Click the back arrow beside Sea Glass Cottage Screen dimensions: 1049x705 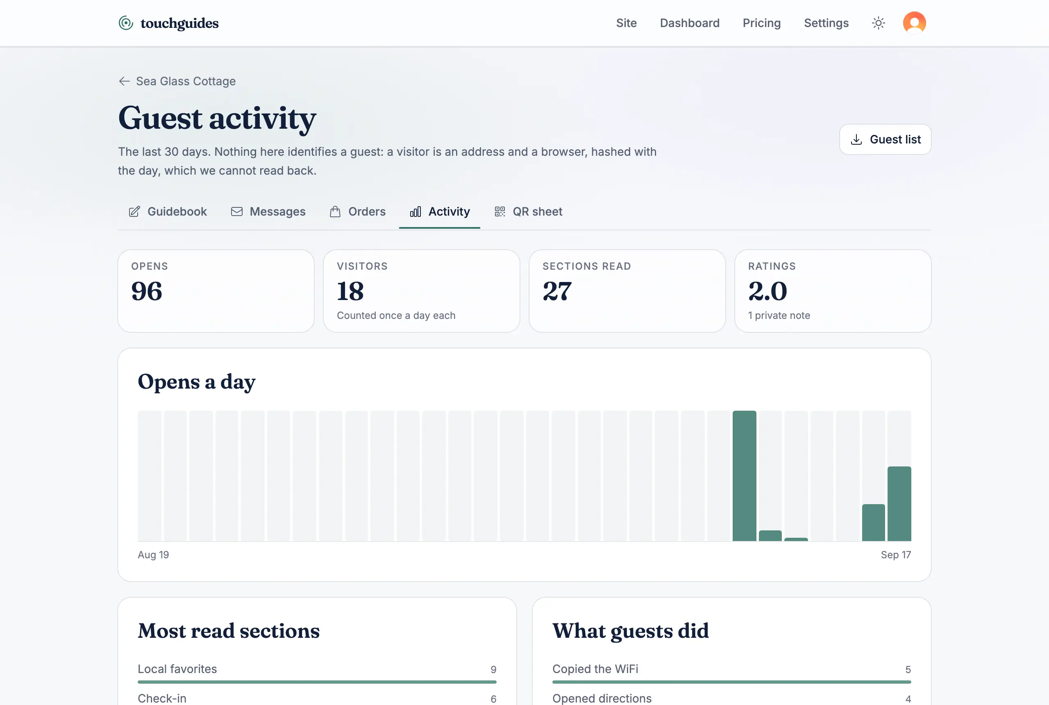tap(125, 81)
